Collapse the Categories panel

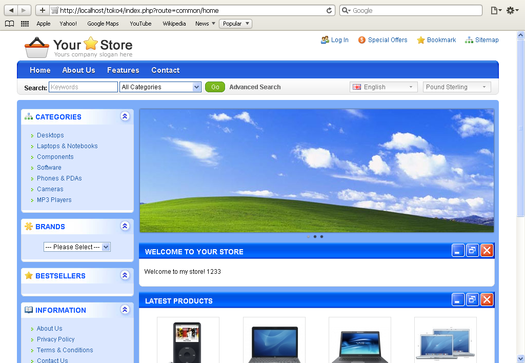click(125, 116)
